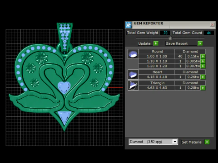Click the Total Gem Count value 44

(208, 33)
